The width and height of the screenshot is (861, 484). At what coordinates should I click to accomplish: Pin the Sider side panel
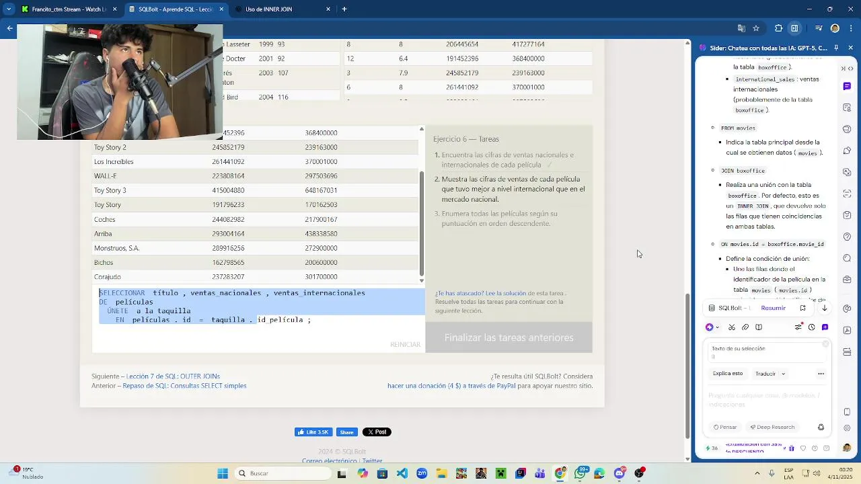point(836,48)
